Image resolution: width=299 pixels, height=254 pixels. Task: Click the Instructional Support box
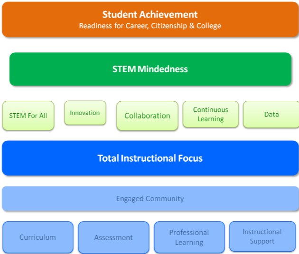pyautogui.click(x=262, y=236)
